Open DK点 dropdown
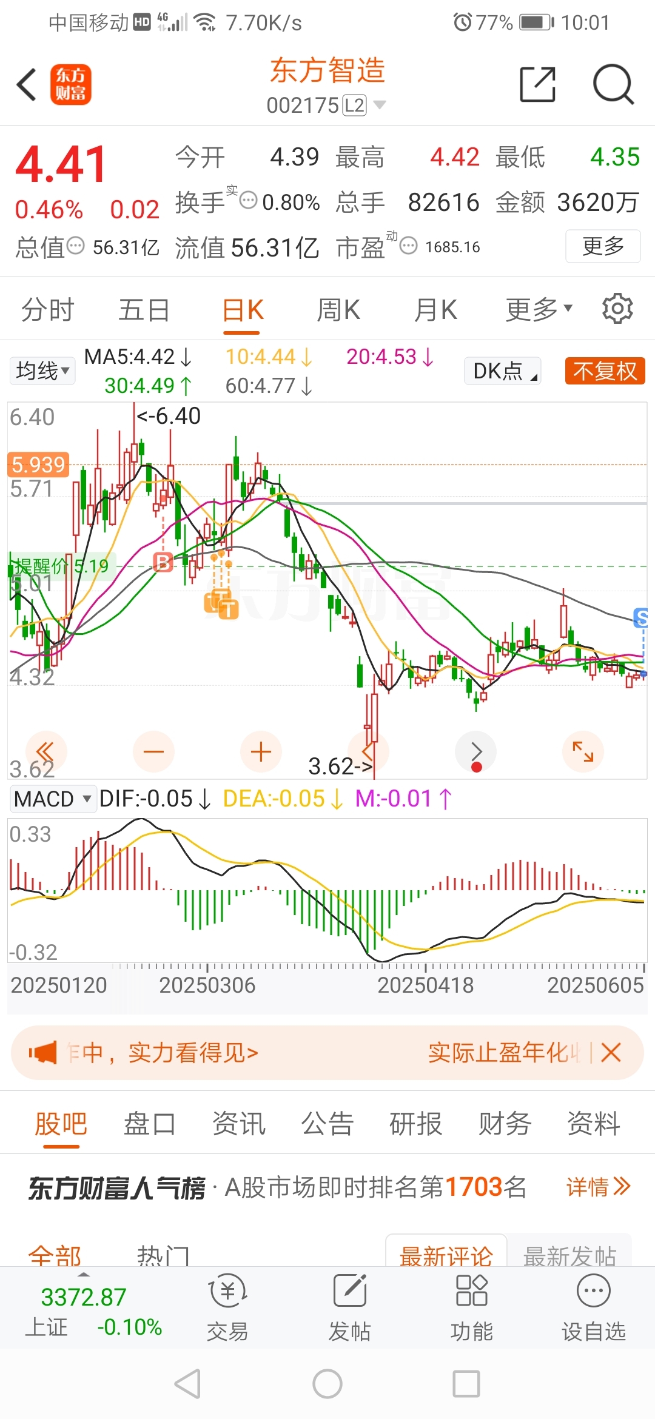 (x=503, y=371)
